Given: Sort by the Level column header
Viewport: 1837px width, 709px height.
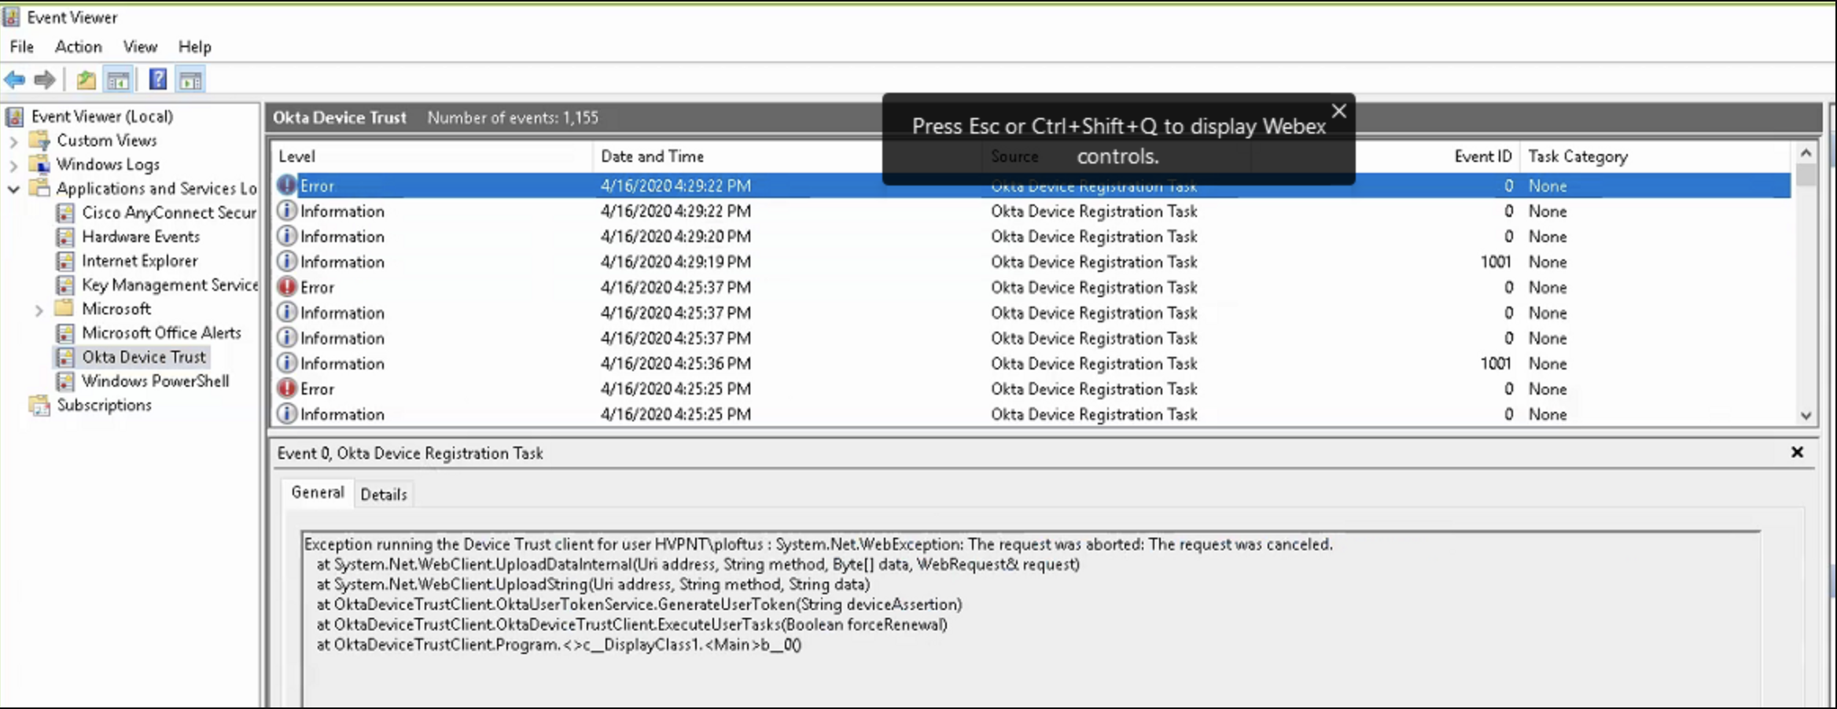Looking at the screenshot, I should [x=431, y=156].
